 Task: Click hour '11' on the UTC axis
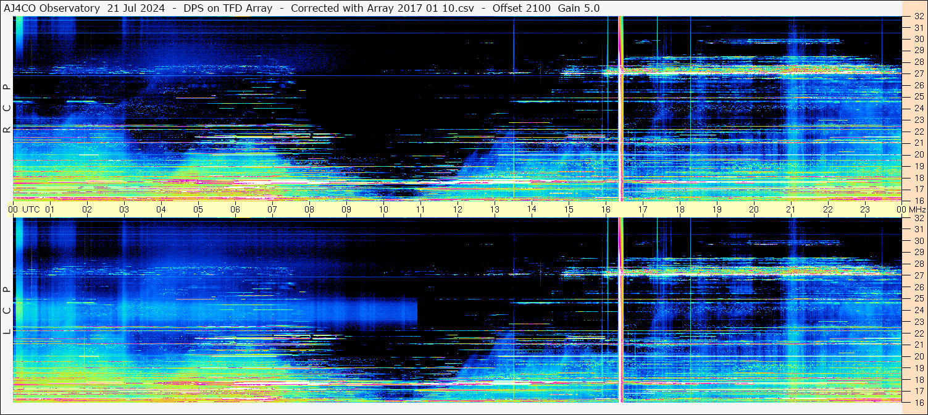tap(420, 209)
